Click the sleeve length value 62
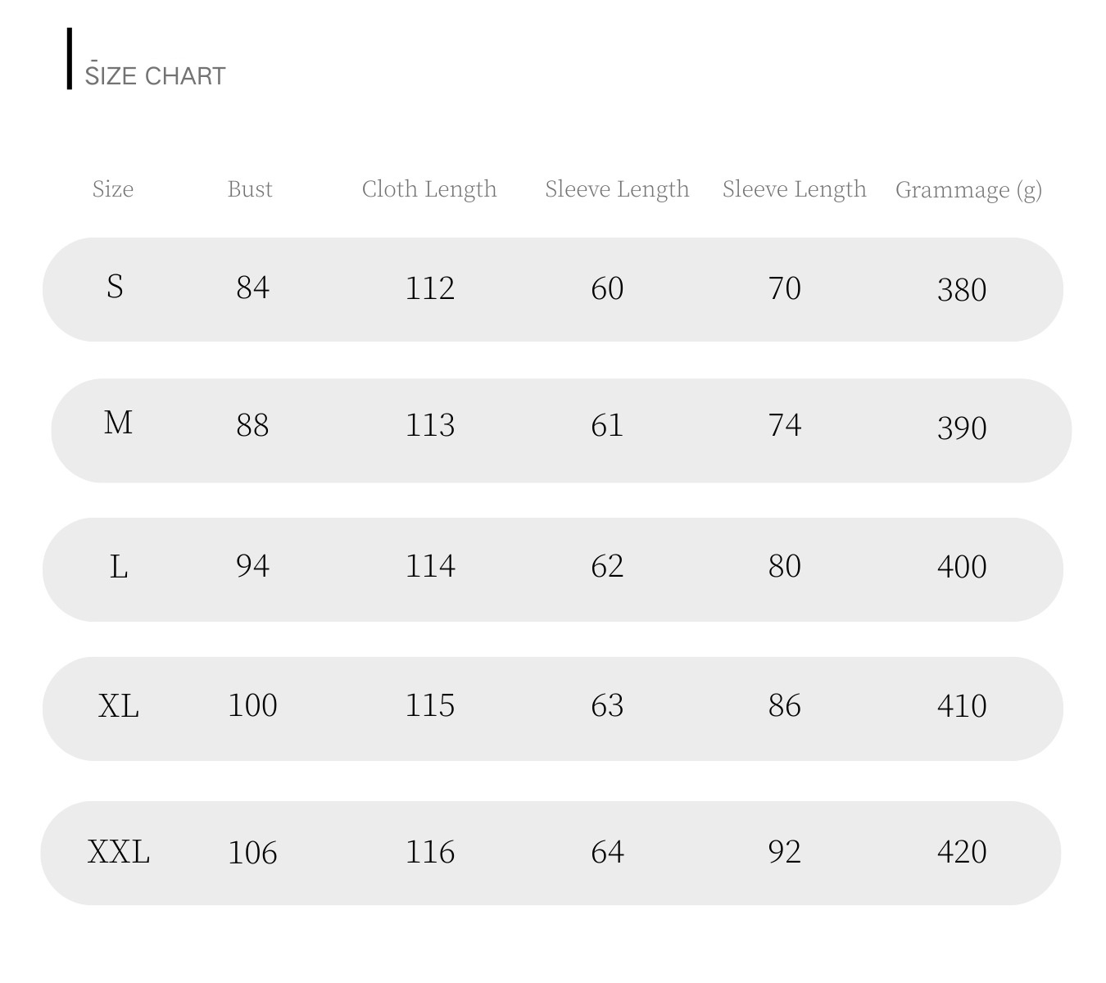The image size is (1106, 983). 607,566
